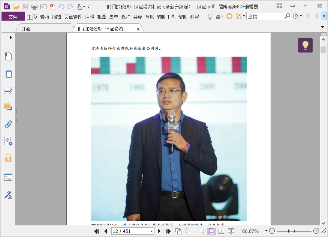Open the hand tool mode dropdown arrow
The height and width of the screenshot is (237, 328).
pos(84,7)
